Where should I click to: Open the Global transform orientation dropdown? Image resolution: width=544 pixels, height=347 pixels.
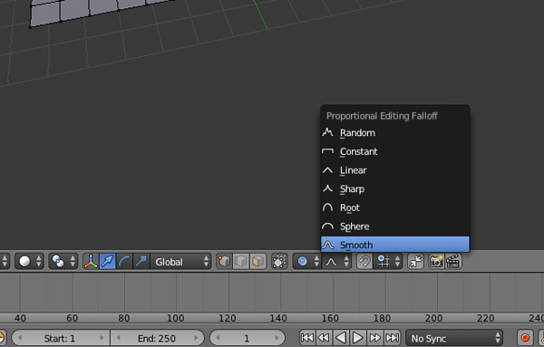click(180, 261)
